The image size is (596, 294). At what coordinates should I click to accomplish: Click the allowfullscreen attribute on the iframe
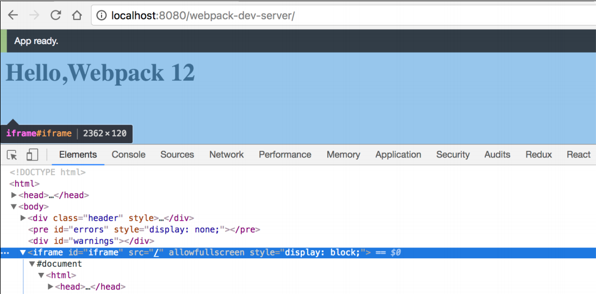coord(206,252)
